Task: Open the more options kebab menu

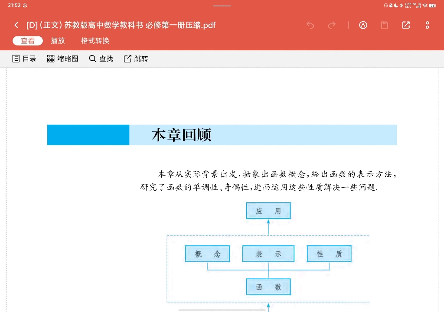Action: pos(427,25)
